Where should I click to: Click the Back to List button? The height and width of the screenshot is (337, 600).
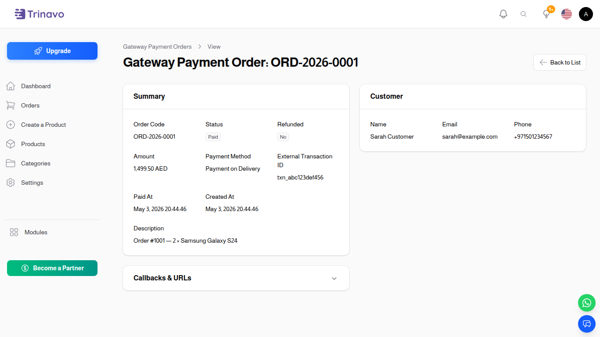click(560, 62)
